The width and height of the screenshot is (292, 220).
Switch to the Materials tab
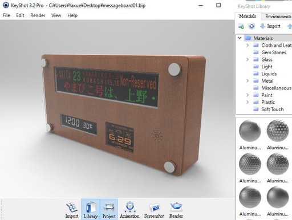[248, 17]
